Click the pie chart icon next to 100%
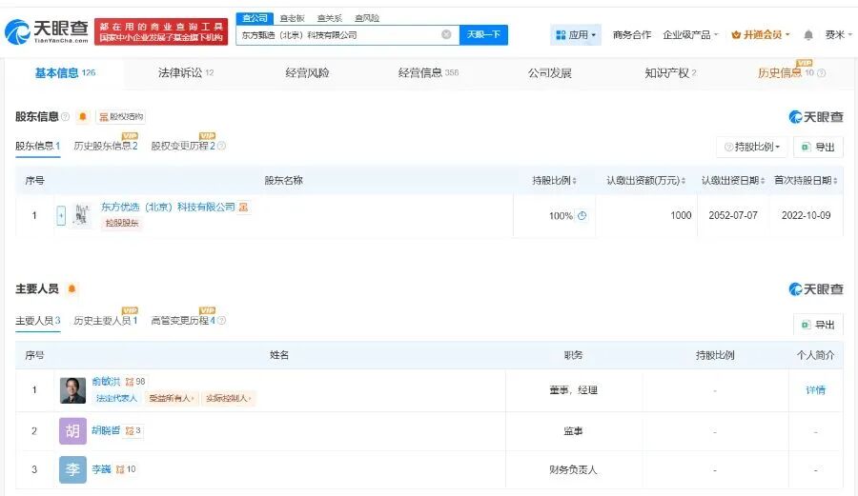This screenshot has width=858, height=496. [582, 216]
